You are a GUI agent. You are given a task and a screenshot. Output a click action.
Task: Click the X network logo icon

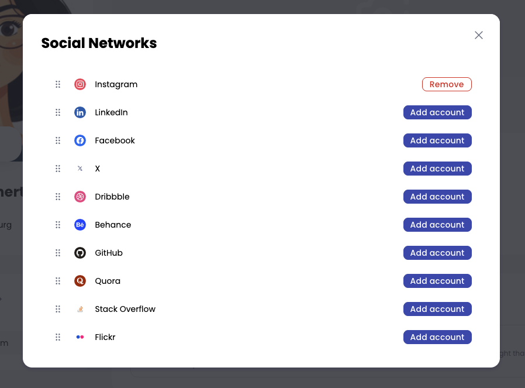(80, 169)
